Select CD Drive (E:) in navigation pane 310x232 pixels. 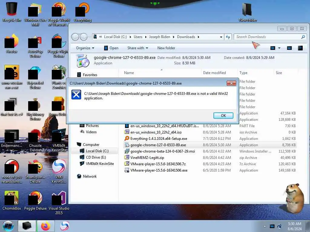coord(93,157)
